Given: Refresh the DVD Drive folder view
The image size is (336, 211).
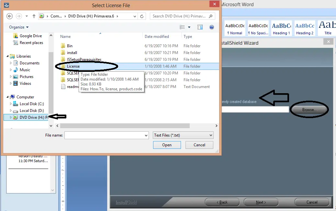Looking at the screenshot, I should 142,16.
